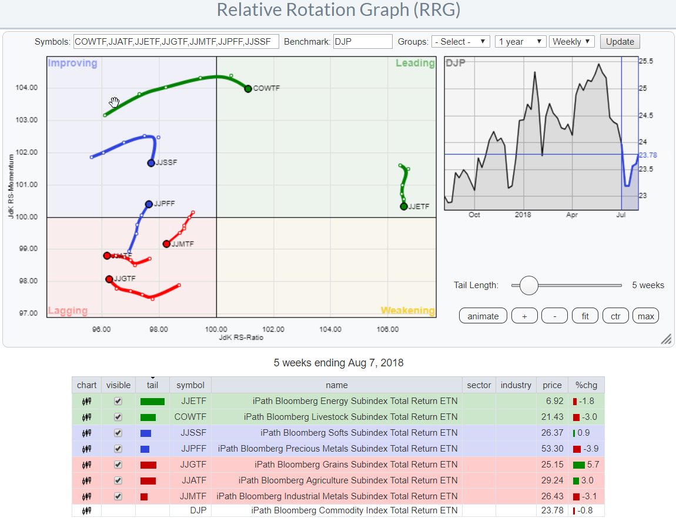
Task: Hide JJMTF using its visible checkbox
Action: [118, 496]
